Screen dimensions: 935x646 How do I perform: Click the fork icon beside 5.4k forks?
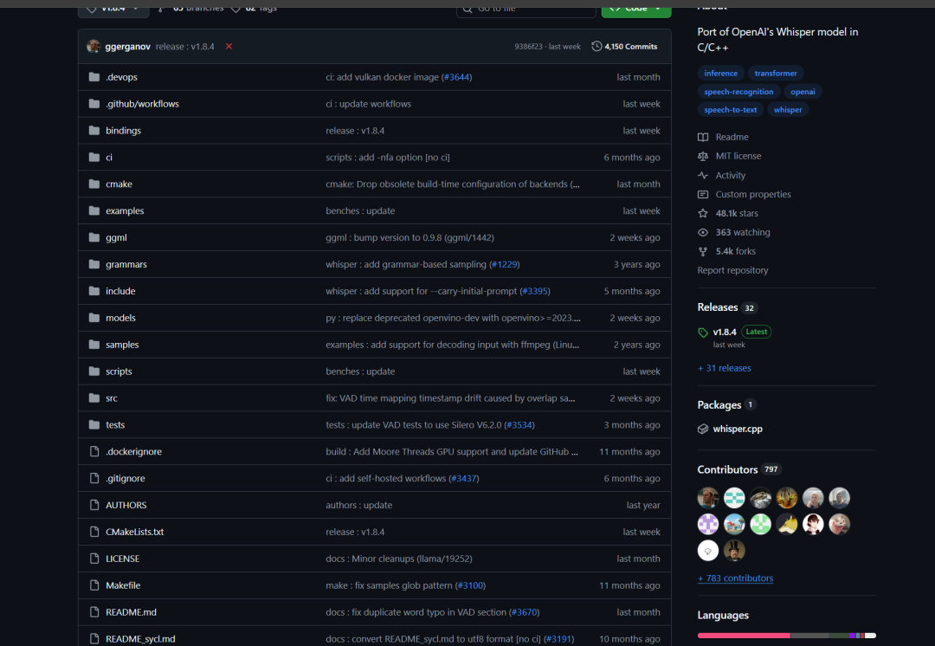pos(703,252)
